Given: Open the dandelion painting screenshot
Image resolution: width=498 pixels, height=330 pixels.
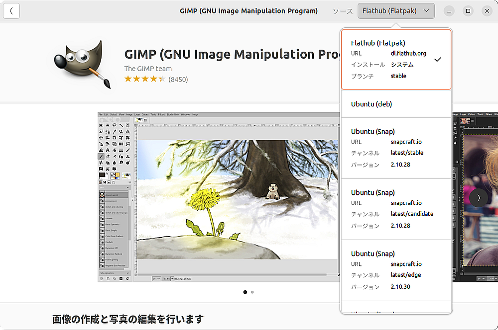Looking at the screenshot, I should click(x=219, y=196).
